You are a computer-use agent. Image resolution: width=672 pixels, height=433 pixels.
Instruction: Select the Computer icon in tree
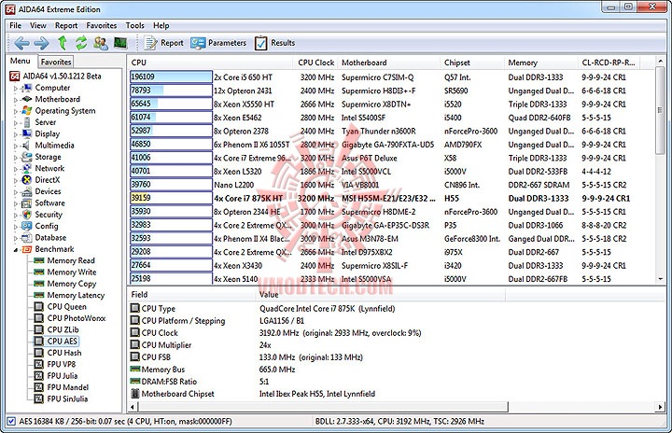(x=27, y=88)
